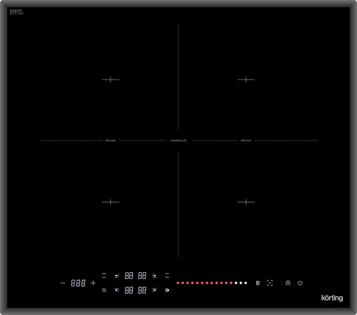Tap the keep-warm wavy lines icon
This screenshot has height=315, width=357.
click(x=104, y=291)
